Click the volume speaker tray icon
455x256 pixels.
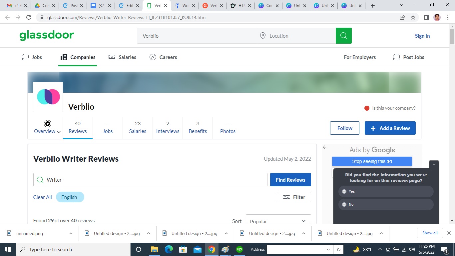click(412, 249)
